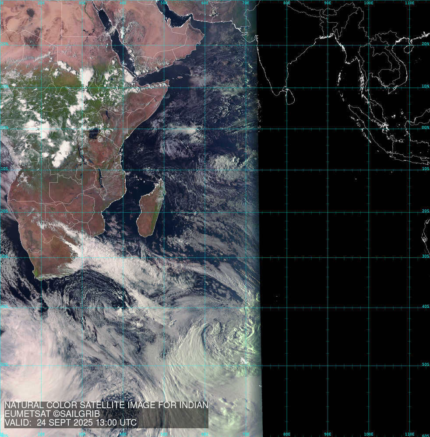430x437 pixels.
Task: Click the 80E longitude label at top
Action: click(287, 3)
